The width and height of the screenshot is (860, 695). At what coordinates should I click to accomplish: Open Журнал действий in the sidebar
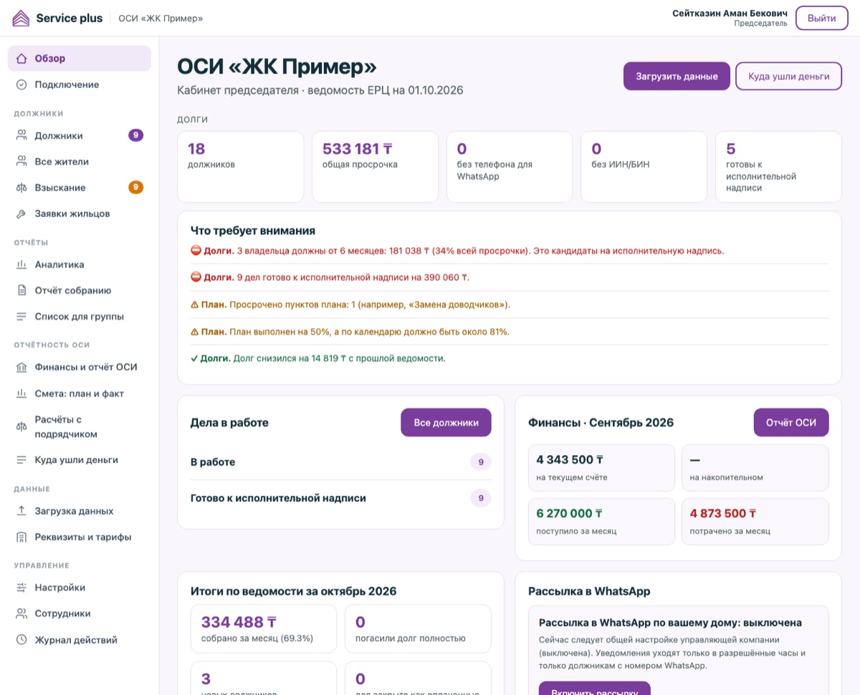tap(80, 640)
